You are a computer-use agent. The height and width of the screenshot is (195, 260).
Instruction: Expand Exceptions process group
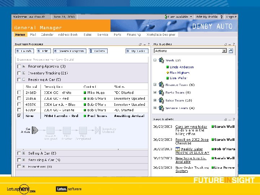(24, 166)
